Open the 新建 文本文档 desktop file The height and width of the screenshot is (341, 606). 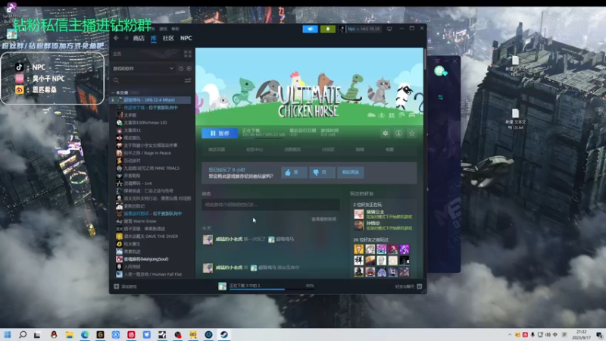tap(516, 119)
